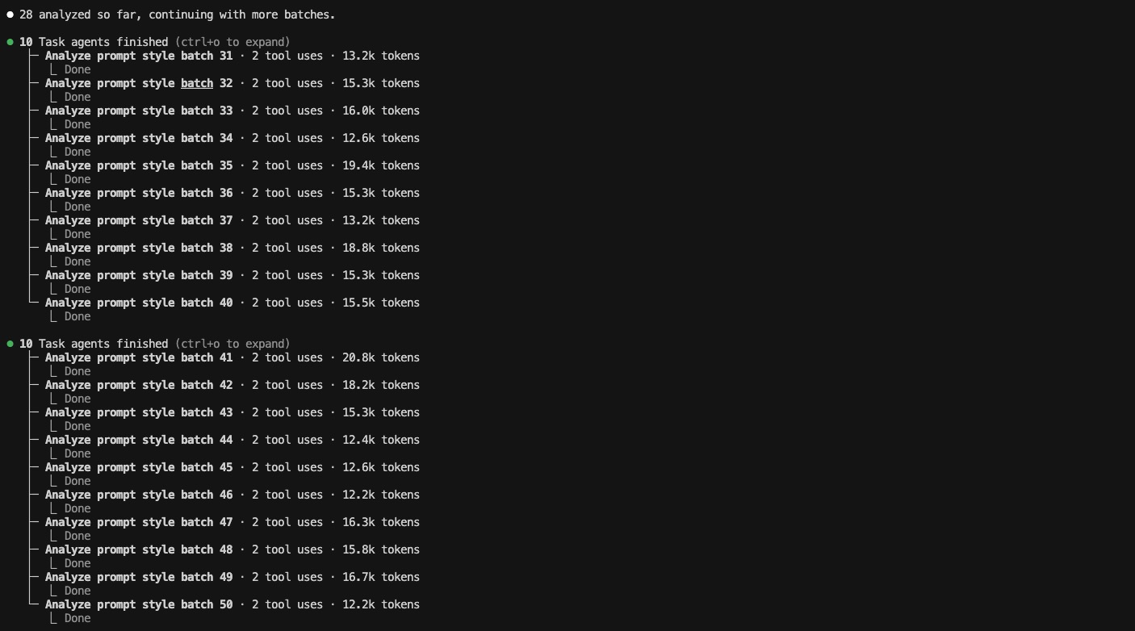Click green status dot for batches 41–50 group
Image resolution: width=1135 pixels, height=631 pixels.
coord(10,344)
